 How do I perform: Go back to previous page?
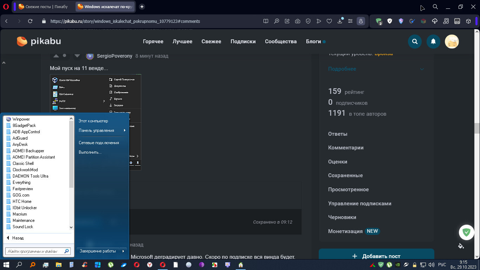click(x=6, y=21)
